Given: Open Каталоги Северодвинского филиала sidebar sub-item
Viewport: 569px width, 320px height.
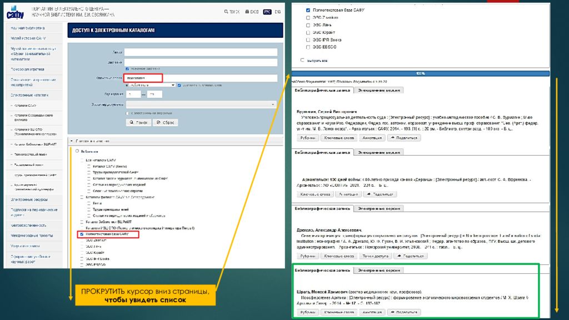Looking at the screenshot, I should tap(33, 118).
